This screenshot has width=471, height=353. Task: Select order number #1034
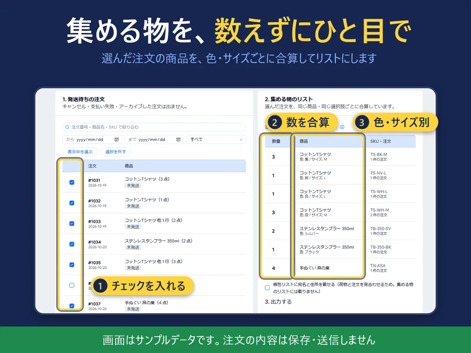(94, 242)
